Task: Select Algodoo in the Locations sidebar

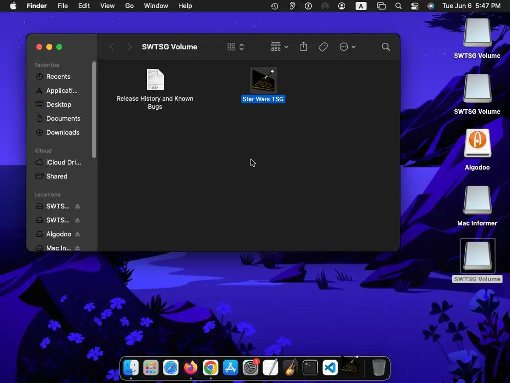Action: 59,234
